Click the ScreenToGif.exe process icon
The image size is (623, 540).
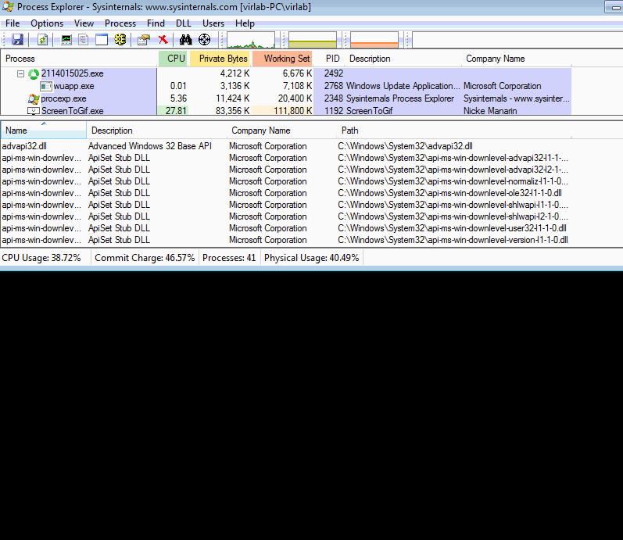[x=34, y=111]
